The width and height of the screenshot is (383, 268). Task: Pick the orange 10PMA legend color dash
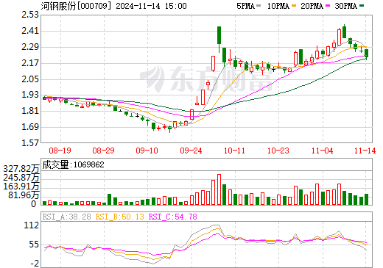pyautogui.click(x=293, y=6)
